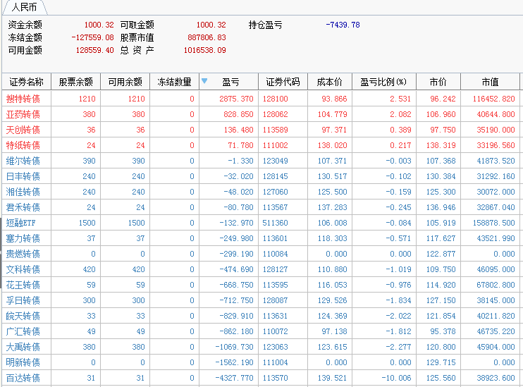
Task: Sort by 市价 column header
Action: click(438, 82)
